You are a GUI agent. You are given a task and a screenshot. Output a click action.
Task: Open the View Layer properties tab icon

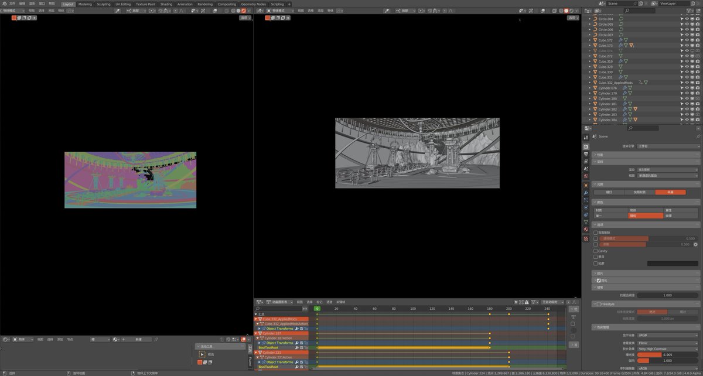coord(586,162)
